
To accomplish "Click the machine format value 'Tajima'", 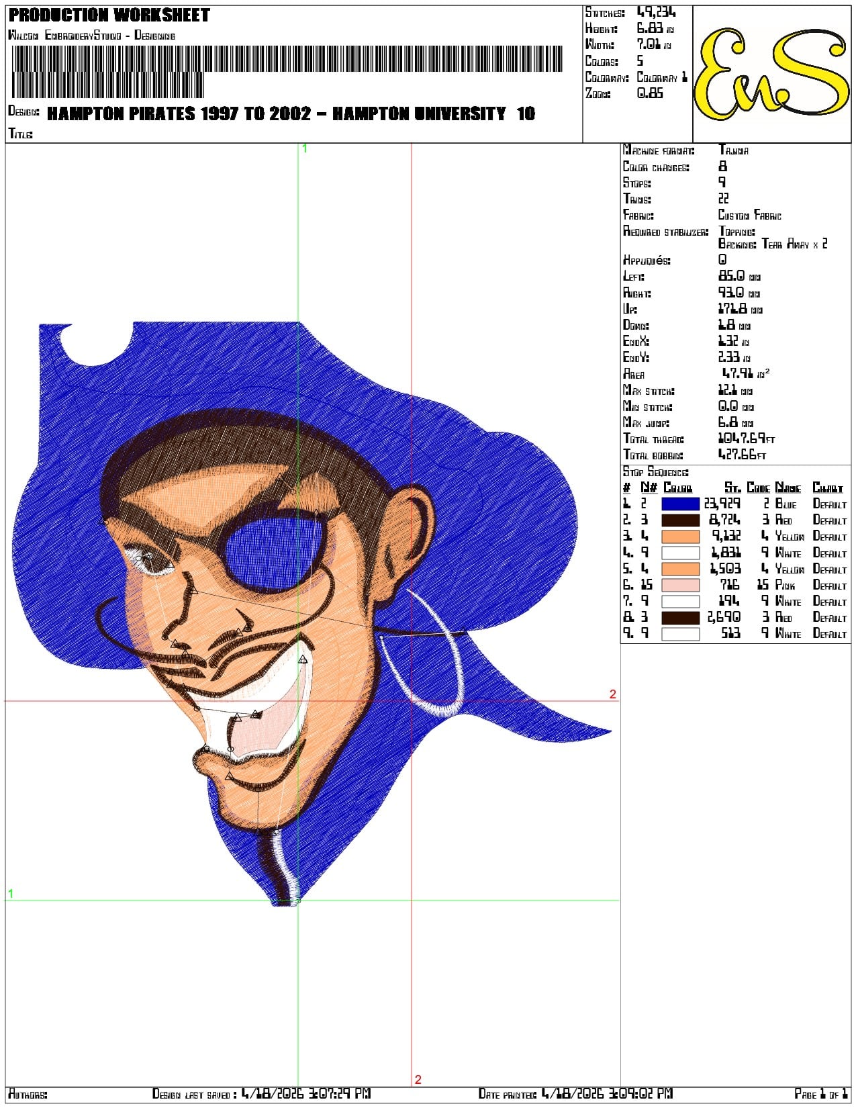I will point(733,150).
